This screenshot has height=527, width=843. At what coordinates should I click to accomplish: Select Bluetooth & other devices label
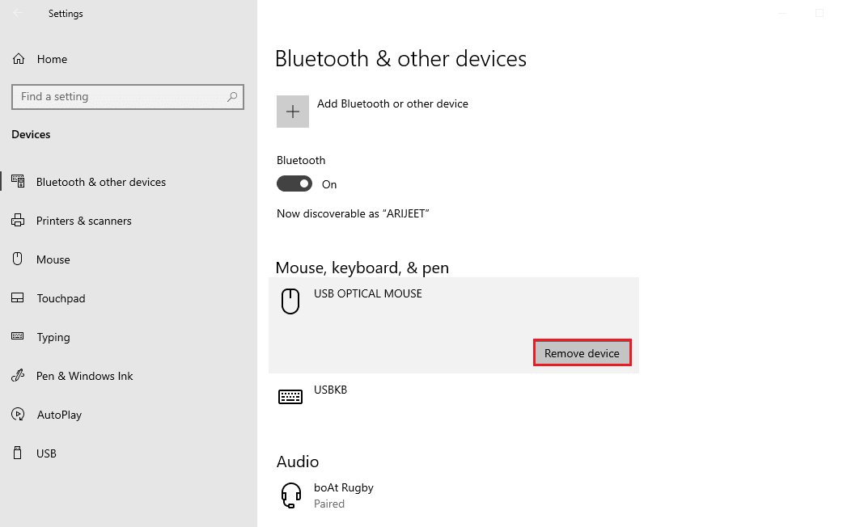[101, 182]
